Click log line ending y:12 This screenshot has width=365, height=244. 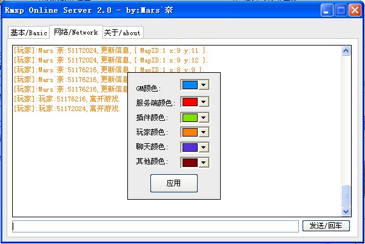click(110, 60)
